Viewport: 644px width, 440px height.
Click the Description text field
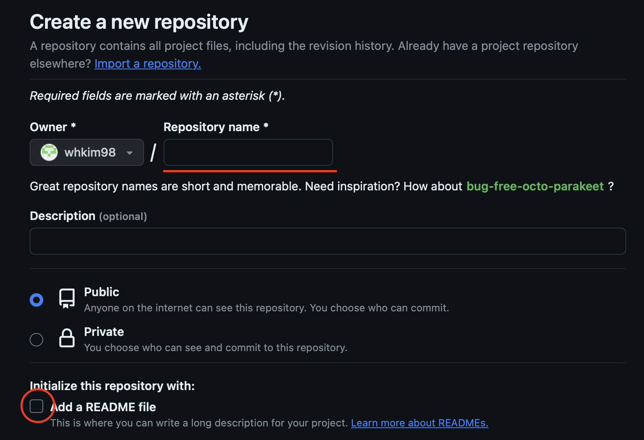(328, 241)
